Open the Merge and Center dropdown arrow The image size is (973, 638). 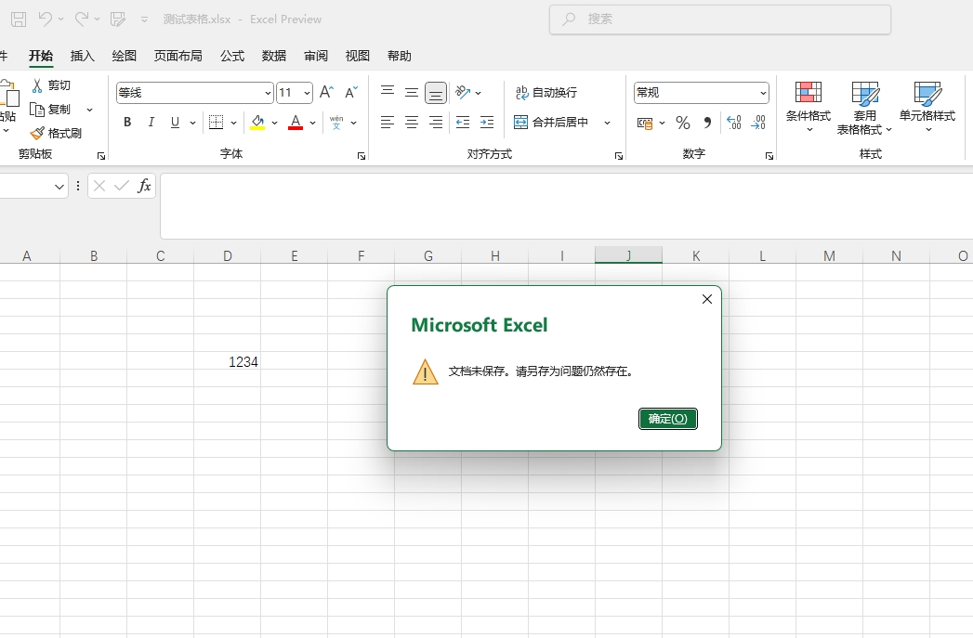[608, 123]
